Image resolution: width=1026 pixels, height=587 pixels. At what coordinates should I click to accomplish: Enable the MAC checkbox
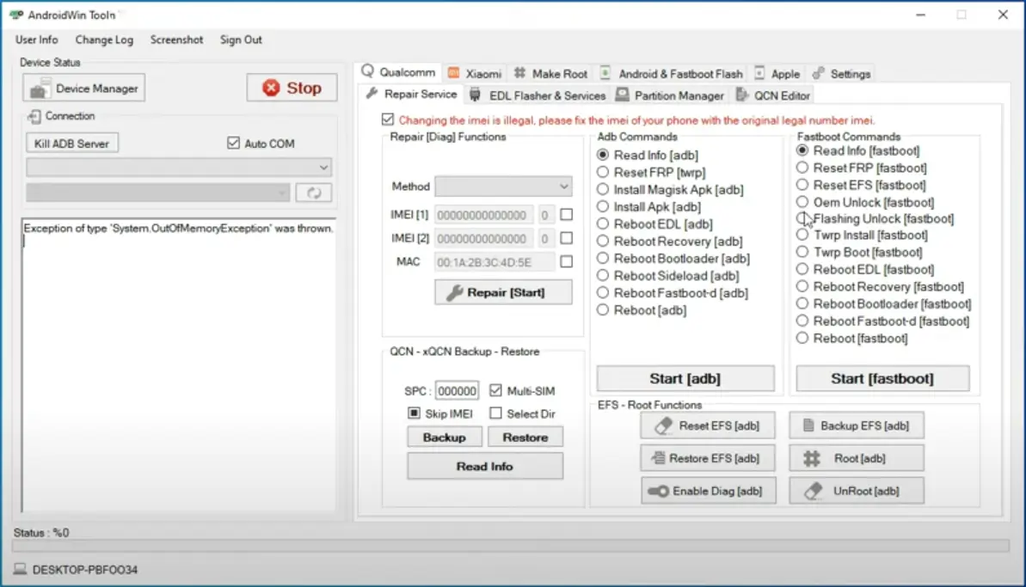(x=567, y=261)
